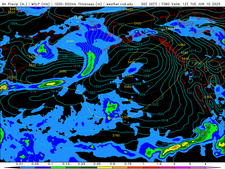Click the legend value 2

[174, 164]
